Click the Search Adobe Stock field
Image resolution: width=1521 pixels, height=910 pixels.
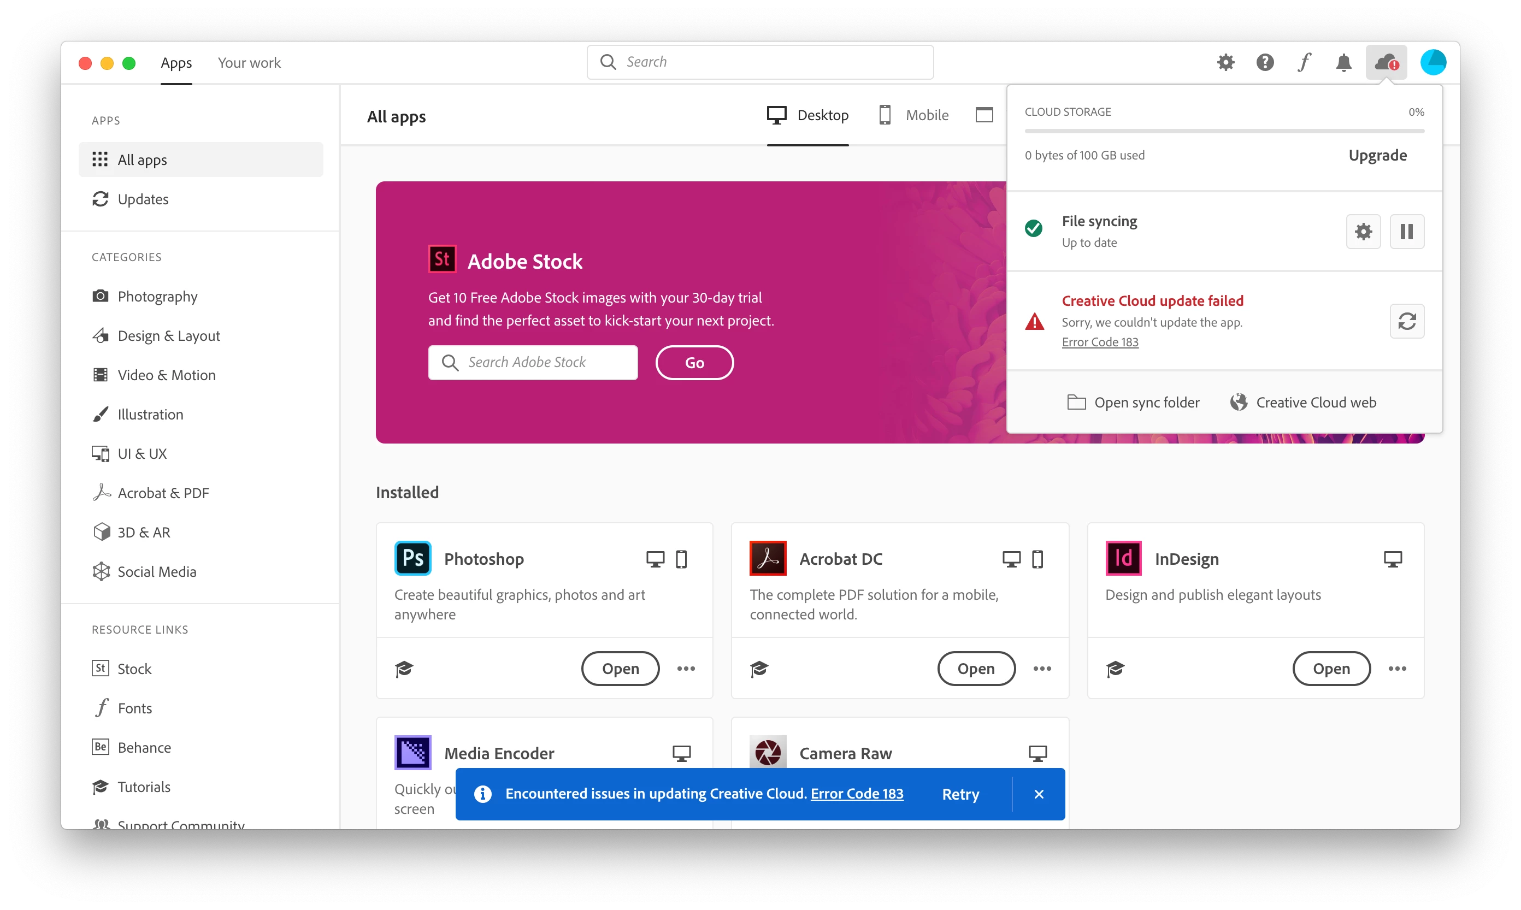click(x=532, y=362)
